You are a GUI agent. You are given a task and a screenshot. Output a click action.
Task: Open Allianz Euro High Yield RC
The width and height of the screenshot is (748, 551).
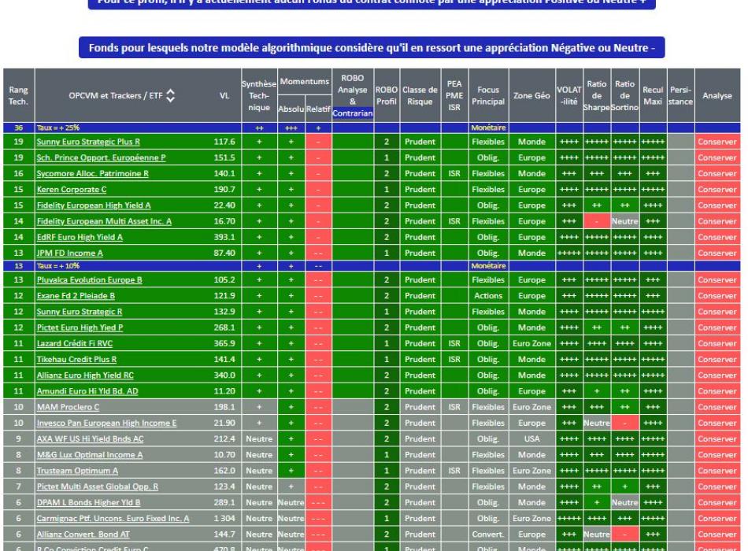tap(85, 375)
